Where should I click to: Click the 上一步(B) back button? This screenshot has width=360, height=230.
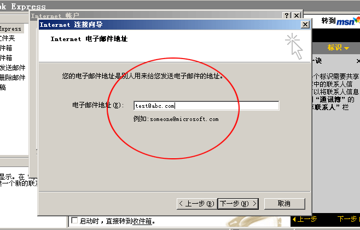pyautogui.click(x=197, y=204)
